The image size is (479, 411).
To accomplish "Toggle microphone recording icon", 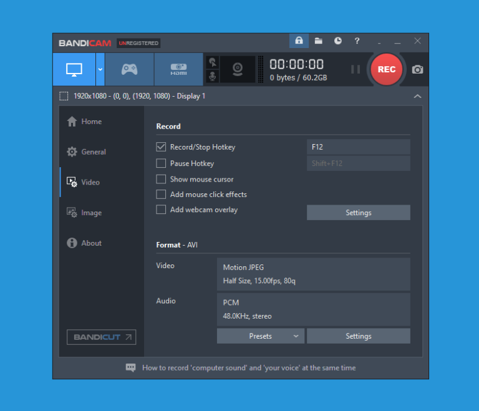I will tap(213, 76).
